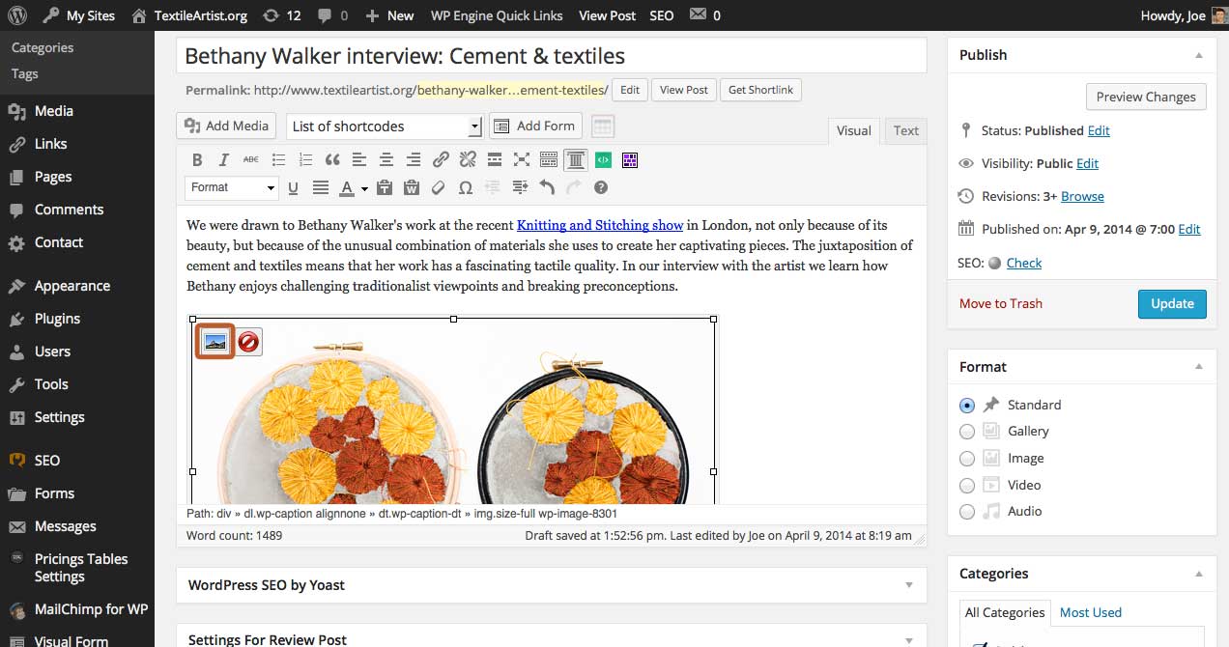Collapse the Categories panel
Screen dimensions: 1229x647
point(1199,574)
